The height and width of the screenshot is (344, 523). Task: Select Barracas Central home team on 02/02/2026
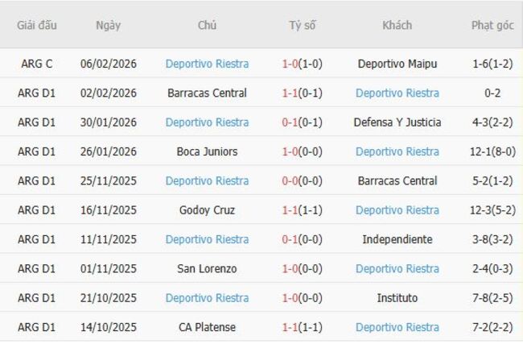point(207,93)
